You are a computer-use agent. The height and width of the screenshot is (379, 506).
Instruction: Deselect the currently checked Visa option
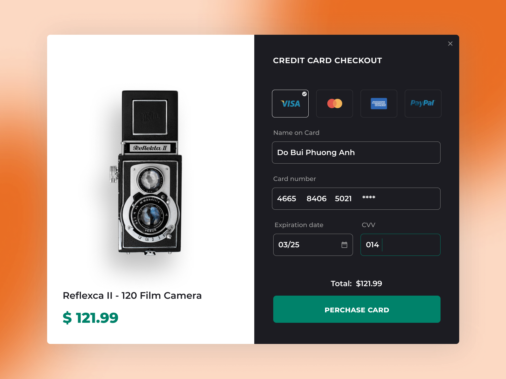(x=290, y=104)
